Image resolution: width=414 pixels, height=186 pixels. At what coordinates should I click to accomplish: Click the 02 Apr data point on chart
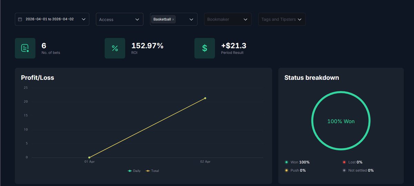[205, 98]
